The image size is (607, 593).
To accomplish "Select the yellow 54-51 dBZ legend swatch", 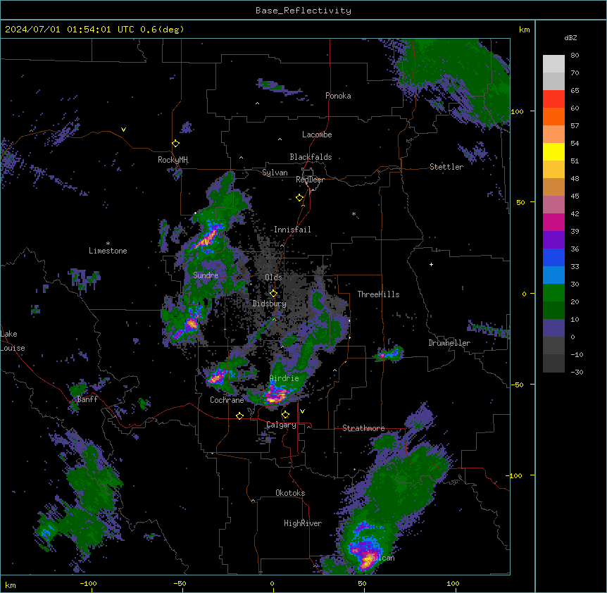I will 553,151.
